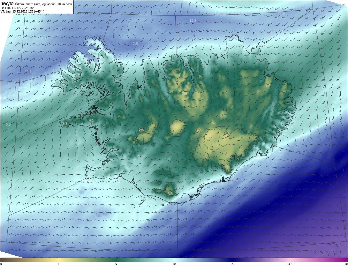This screenshot has height=266, width=348.
Task: Click the 11.6 value label on the map
Action: [281, 14]
